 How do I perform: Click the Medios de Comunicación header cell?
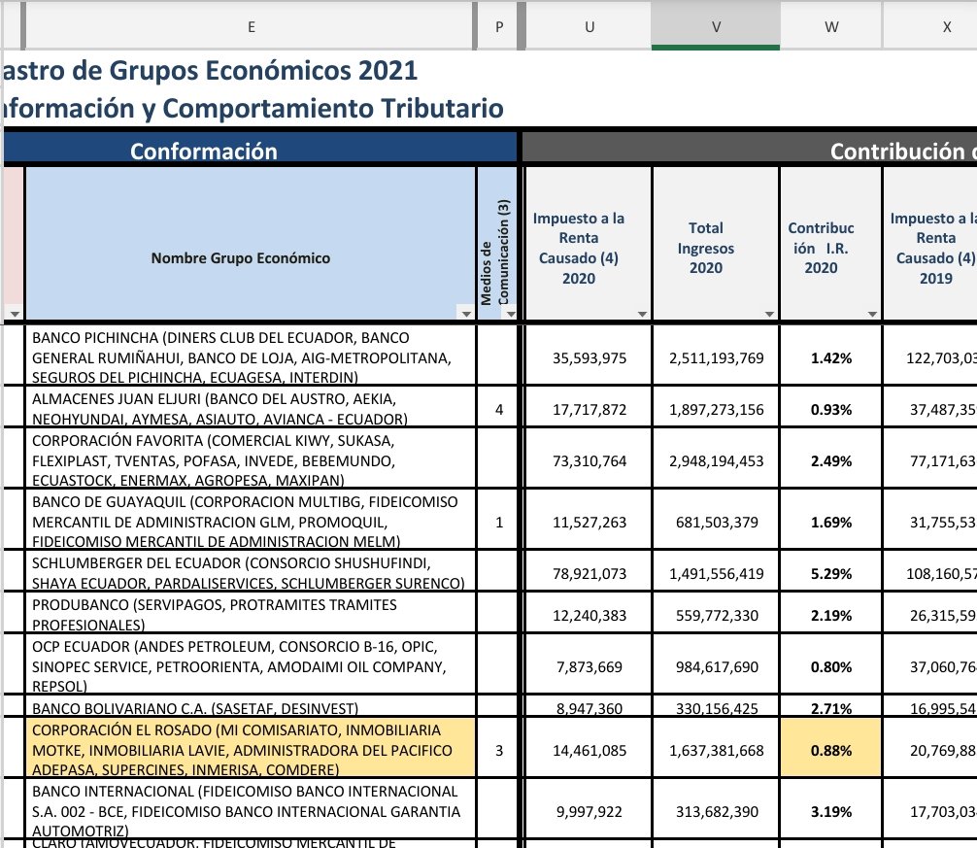(497, 244)
